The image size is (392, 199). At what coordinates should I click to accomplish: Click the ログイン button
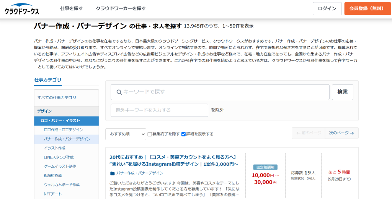click(x=327, y=9)
